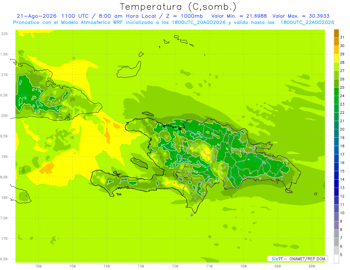Click the teal swatch labeled 20
The height and width of the screenshot is (270, 350).
(336, 125)
